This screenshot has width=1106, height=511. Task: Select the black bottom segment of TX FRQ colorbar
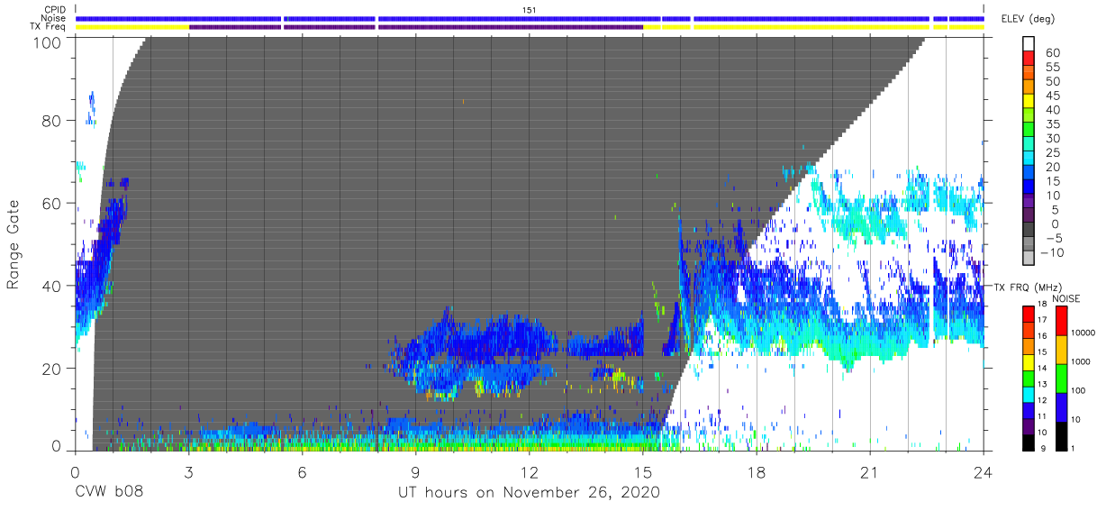[x=1030, y=443]
